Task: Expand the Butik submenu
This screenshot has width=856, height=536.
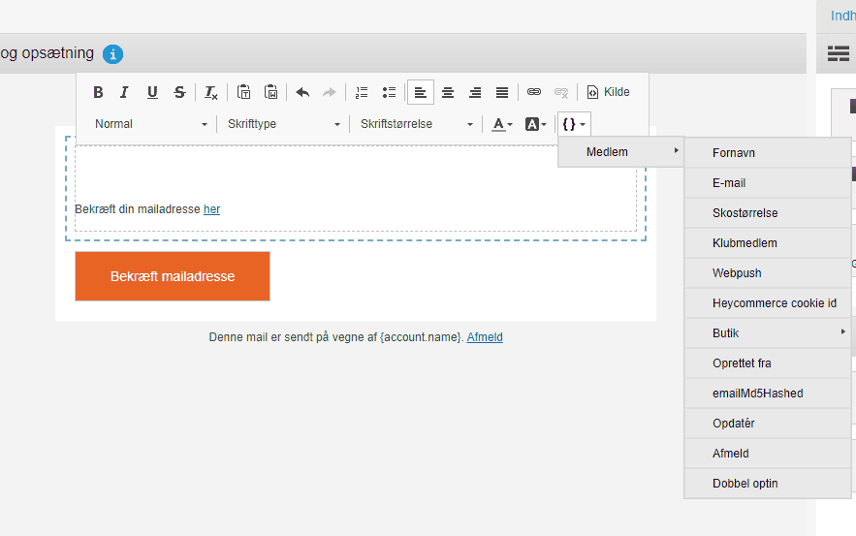Action: point(767,333)
